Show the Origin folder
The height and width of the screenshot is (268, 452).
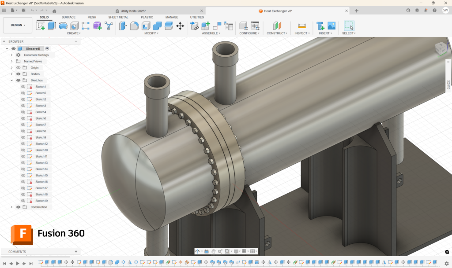coord(18,67)
